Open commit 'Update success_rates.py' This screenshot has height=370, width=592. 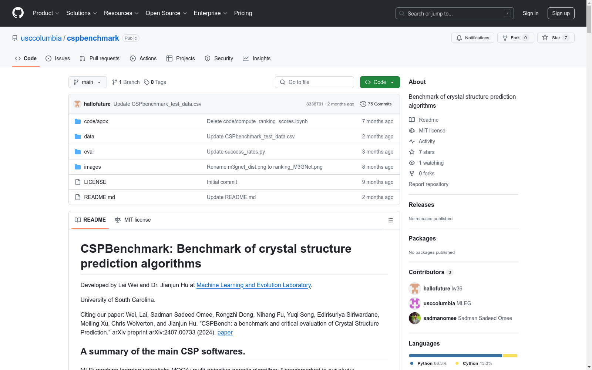point(236,152)
